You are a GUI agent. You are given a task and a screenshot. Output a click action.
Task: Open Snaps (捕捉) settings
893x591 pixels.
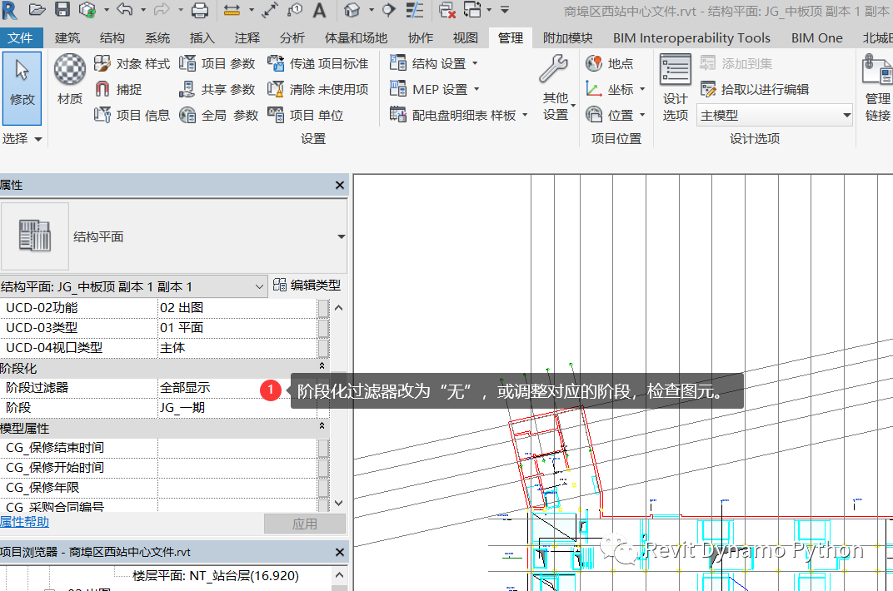click(118, 89)
